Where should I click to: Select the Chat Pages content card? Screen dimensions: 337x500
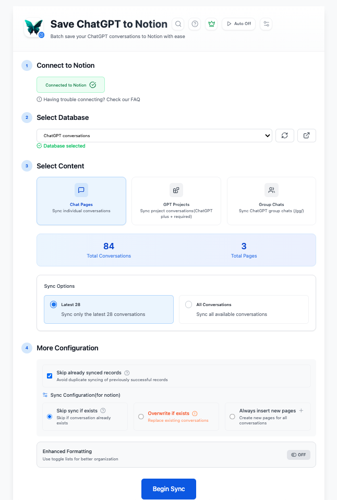[x=81, y=201]
